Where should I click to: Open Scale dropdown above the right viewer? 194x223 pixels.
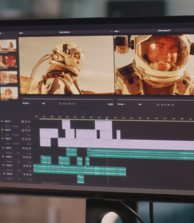click(x=117, y=31)
